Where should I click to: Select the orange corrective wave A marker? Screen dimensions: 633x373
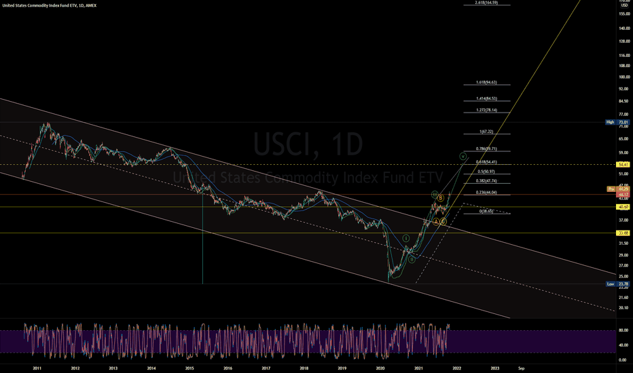(436, 222)
